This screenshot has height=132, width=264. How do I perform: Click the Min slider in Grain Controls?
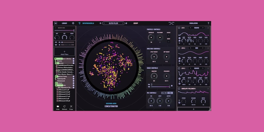pos(161,84)
